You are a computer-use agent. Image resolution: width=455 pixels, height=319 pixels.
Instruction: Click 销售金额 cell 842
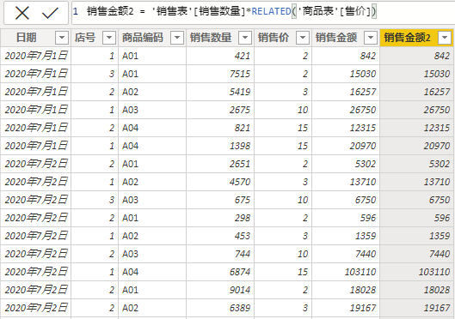pyautogui.click(x=346, y=56)
